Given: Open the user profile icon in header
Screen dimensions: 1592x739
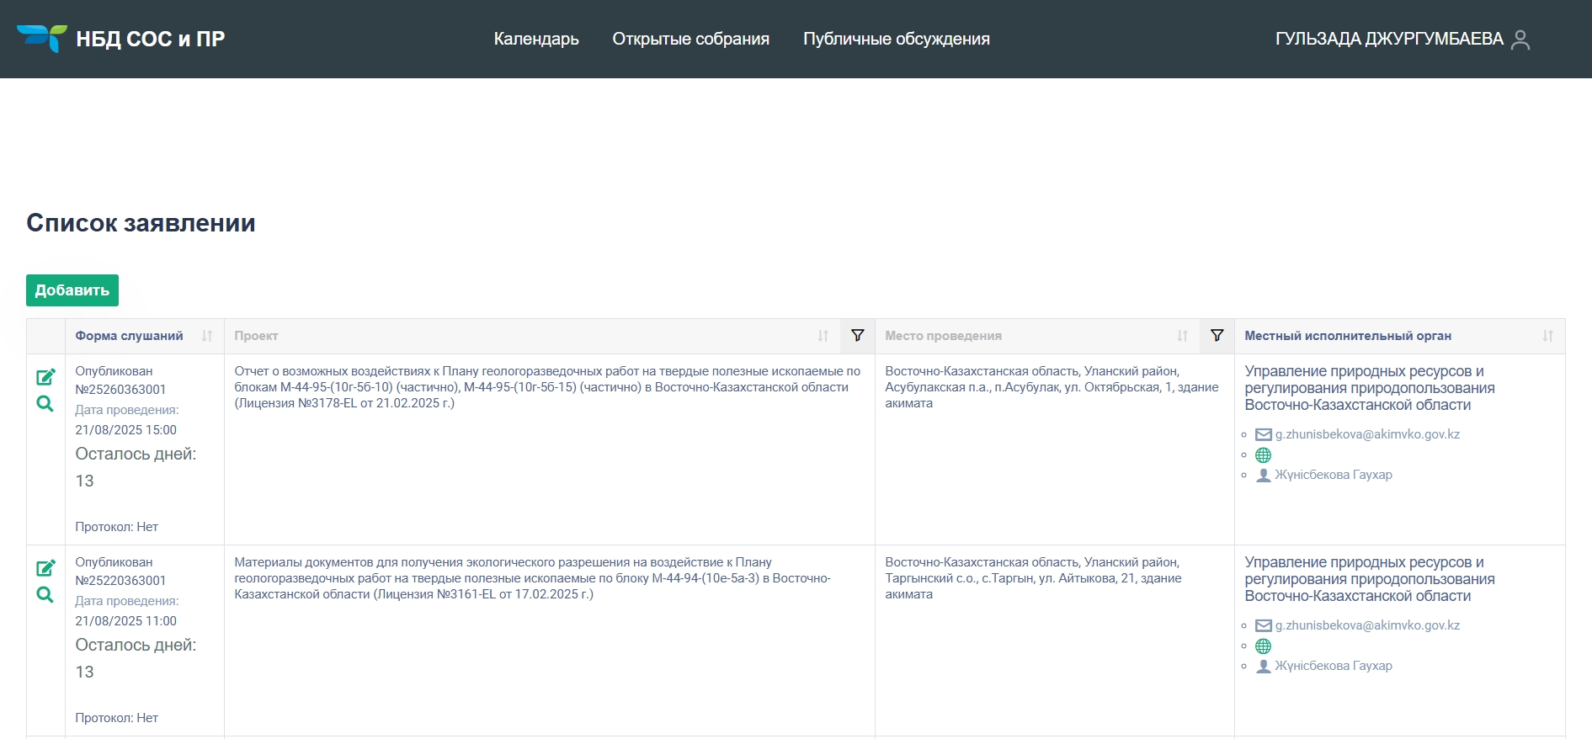Looking at the screenshot, I should click(x=1520, y=40).
